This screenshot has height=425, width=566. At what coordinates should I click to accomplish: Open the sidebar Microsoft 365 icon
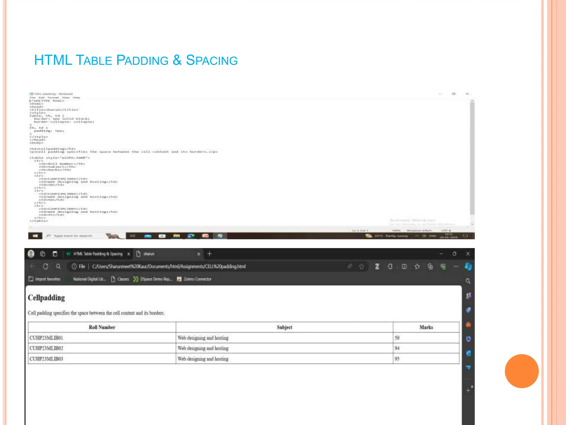tap(468, 339)
